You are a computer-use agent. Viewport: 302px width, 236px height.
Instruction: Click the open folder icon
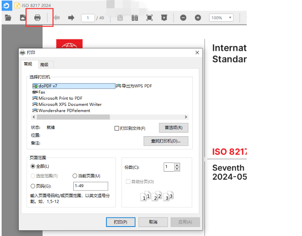coord(8,18)
